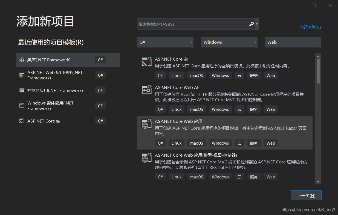Close the 添加新项目 dialog

(330, 5)
